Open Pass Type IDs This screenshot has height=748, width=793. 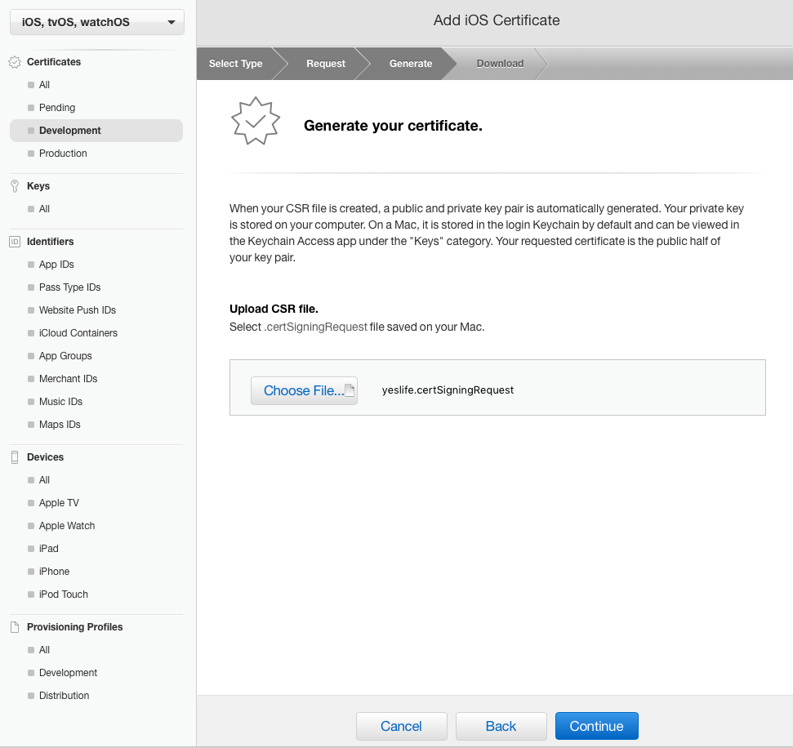point(69,287)
